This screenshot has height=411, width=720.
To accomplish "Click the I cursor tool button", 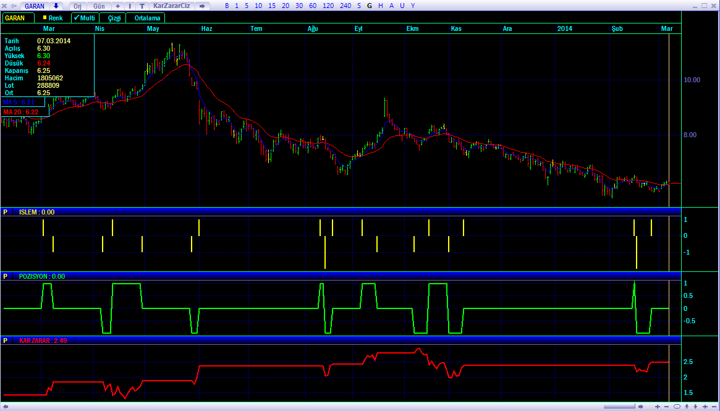I will click(130, 6).
